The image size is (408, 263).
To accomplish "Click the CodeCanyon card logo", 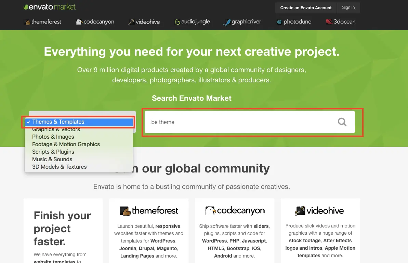I will tap(235, 211).
